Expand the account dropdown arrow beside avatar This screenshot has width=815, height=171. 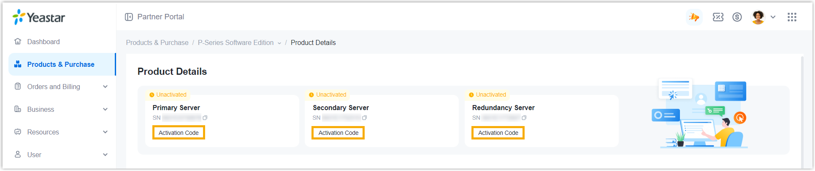click(773, 17)
